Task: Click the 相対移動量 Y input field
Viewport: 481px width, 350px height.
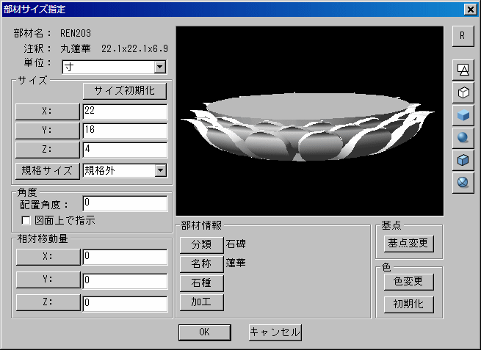Action: [125, 281]
